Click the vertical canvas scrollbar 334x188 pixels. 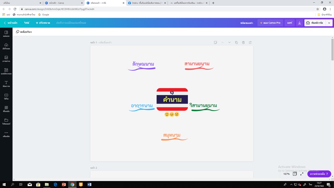point(332,49)
